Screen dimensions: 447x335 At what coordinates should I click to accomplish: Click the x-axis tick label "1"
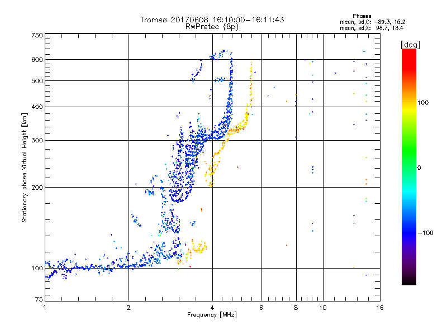tap(45, 308)
